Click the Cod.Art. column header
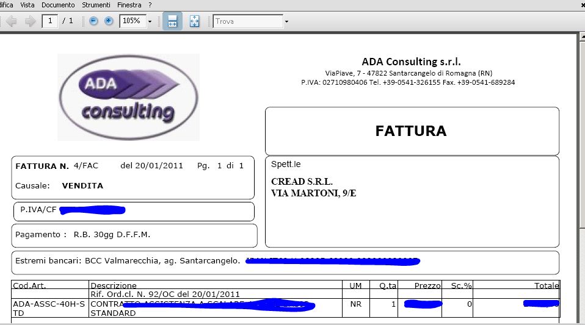The image size is (585, 325). coord(29,285)
